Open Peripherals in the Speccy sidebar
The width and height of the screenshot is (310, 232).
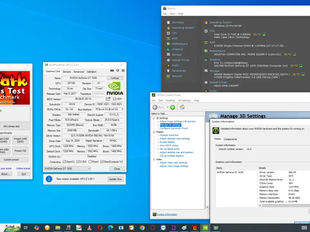pos(178,70)
